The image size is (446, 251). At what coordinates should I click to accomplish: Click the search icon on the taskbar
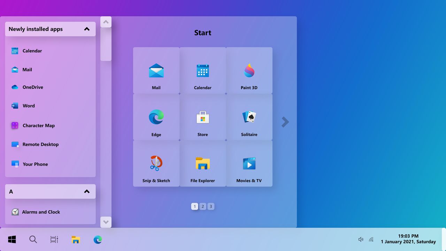[33, 239]
